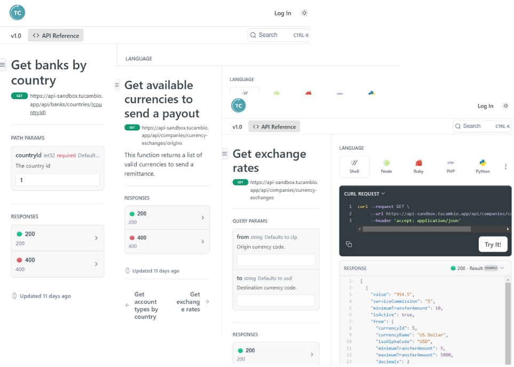Choose Ruby as the code language

pyautogui.click(x=418, y=166)
